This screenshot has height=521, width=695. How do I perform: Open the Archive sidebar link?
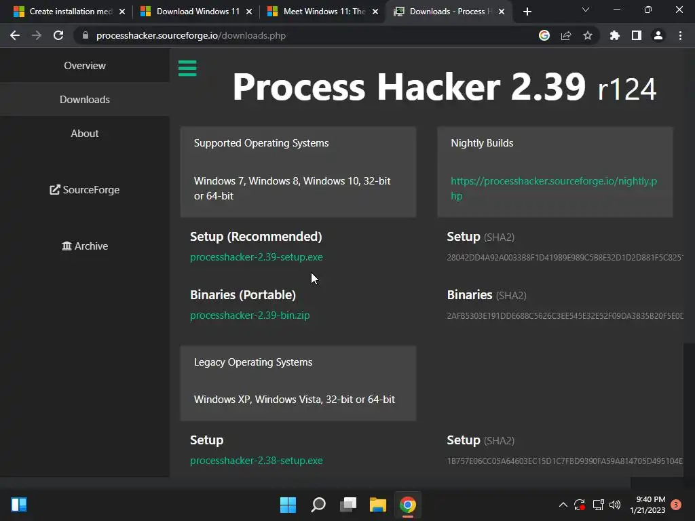[x=85, y=246]
